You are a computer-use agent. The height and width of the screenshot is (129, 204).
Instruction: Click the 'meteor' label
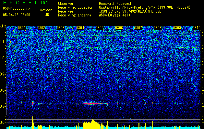pos(46,10)
